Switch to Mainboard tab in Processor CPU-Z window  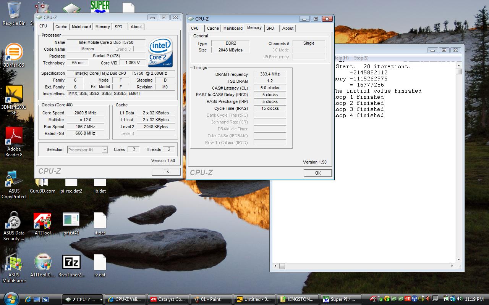pos(81,27)
